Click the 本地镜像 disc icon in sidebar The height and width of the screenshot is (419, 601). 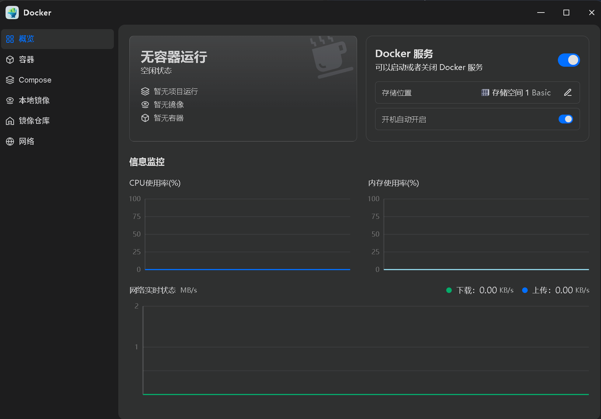pyautogui.click(x=10, y=100)
